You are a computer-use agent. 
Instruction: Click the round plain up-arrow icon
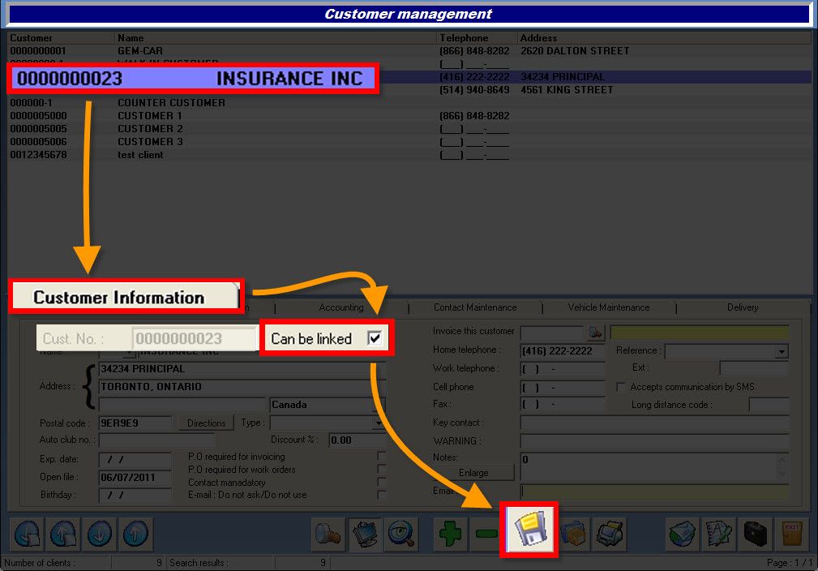pos(135,534)
